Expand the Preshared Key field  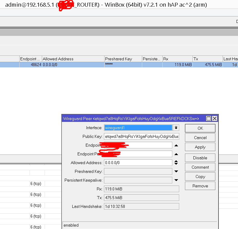(176, 171)
